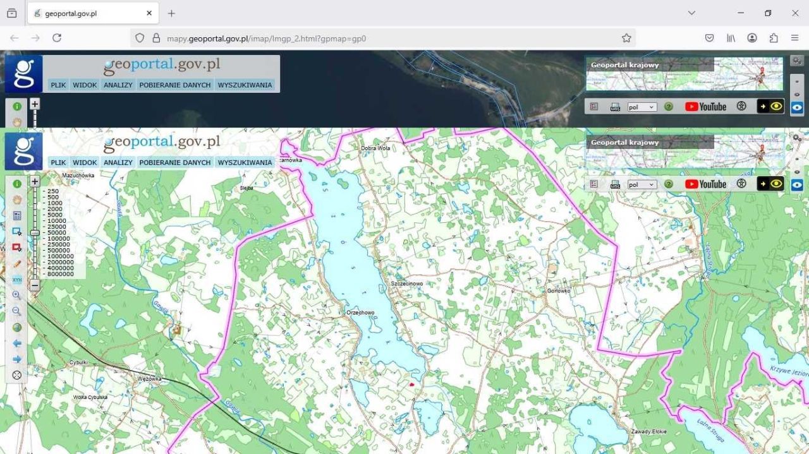Screen dimensions: 809x454
Task: Open the list all tabs chevron
Action: click(x=691, y=13)
